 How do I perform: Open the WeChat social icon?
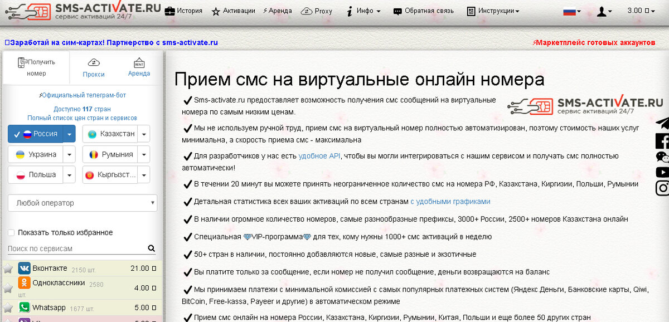point(662,158)
